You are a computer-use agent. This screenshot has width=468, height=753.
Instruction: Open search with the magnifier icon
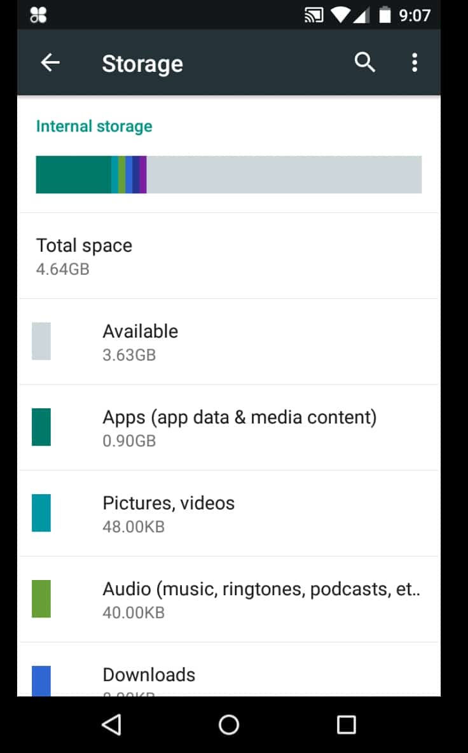(x=364, y=62)
